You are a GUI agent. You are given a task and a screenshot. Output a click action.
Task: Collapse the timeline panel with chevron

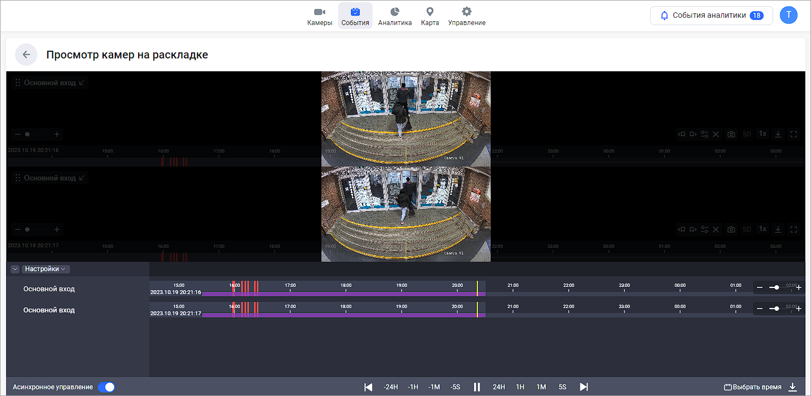tap(15, 269)
